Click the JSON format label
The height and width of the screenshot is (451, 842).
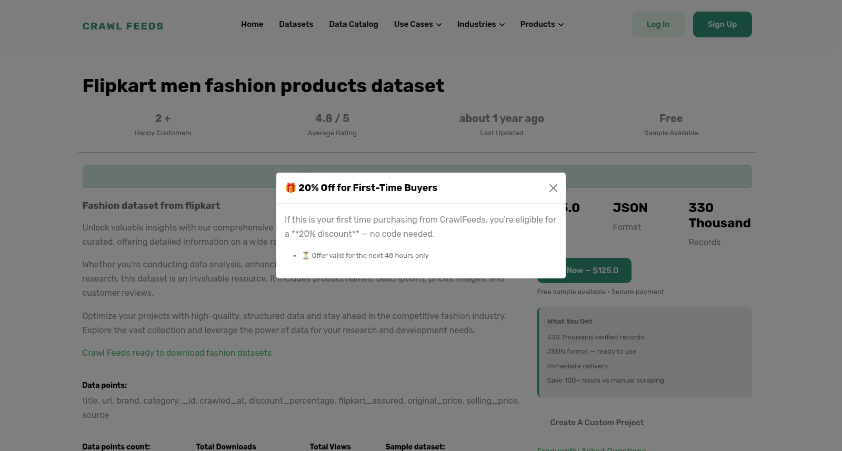(x=630, y=208)
